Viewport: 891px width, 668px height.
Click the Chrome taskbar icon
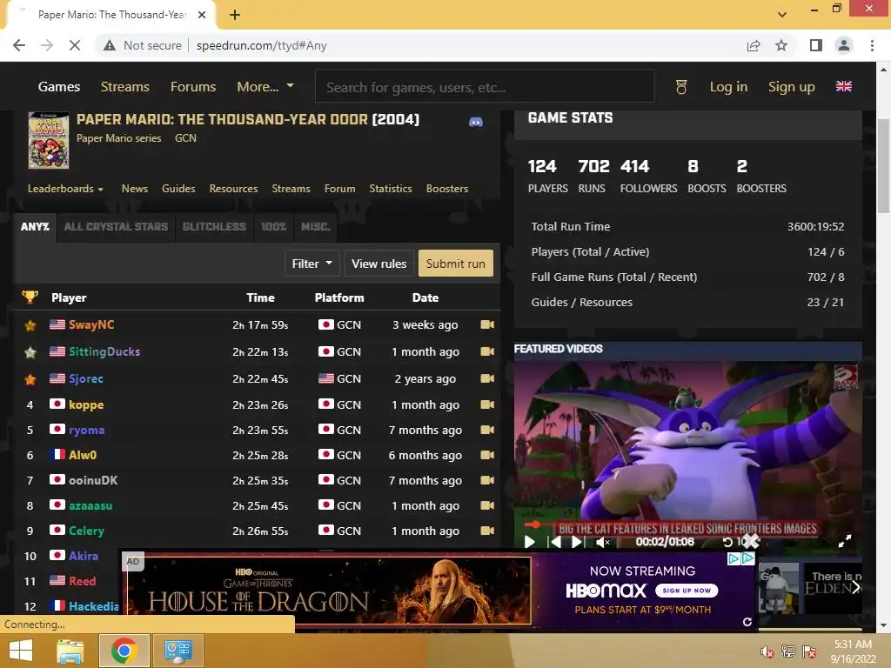(124, 651)
